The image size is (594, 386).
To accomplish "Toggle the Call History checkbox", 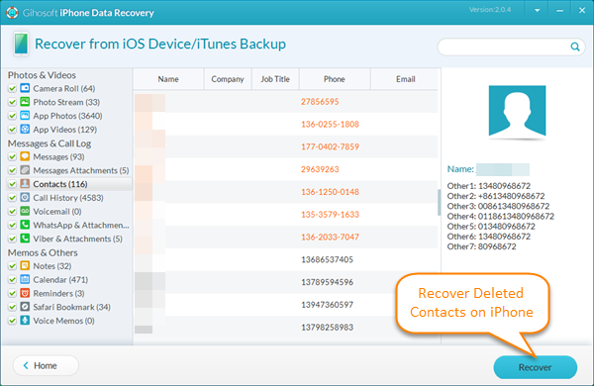I will pyautogui.click(x=12, y=198).
